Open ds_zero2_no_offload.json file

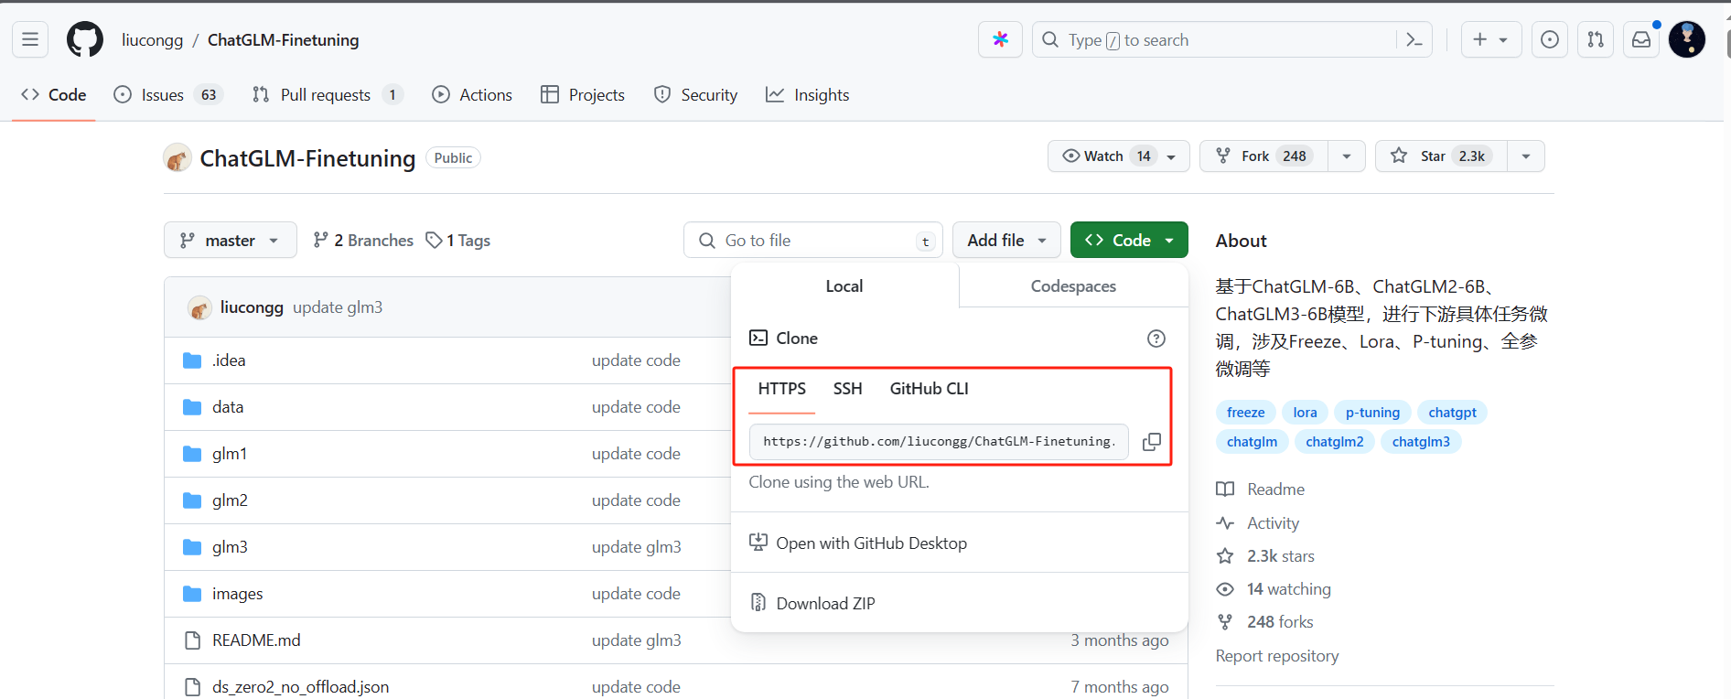click(x=300, y=687)
